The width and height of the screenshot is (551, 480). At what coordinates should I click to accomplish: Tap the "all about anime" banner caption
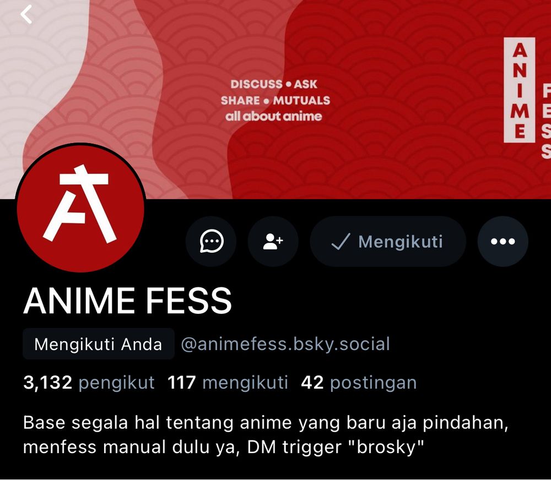coord(274,116)
